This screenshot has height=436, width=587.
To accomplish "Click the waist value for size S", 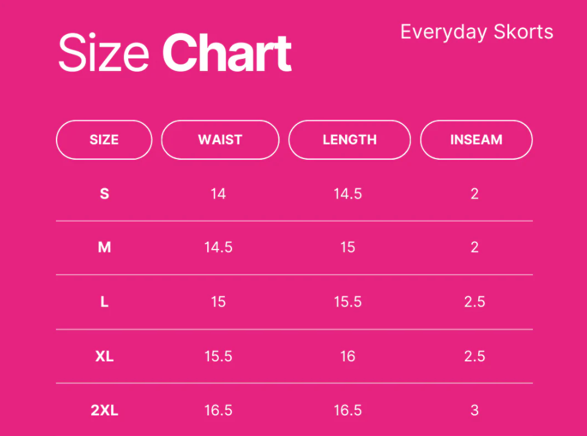I will coord(218,194).
